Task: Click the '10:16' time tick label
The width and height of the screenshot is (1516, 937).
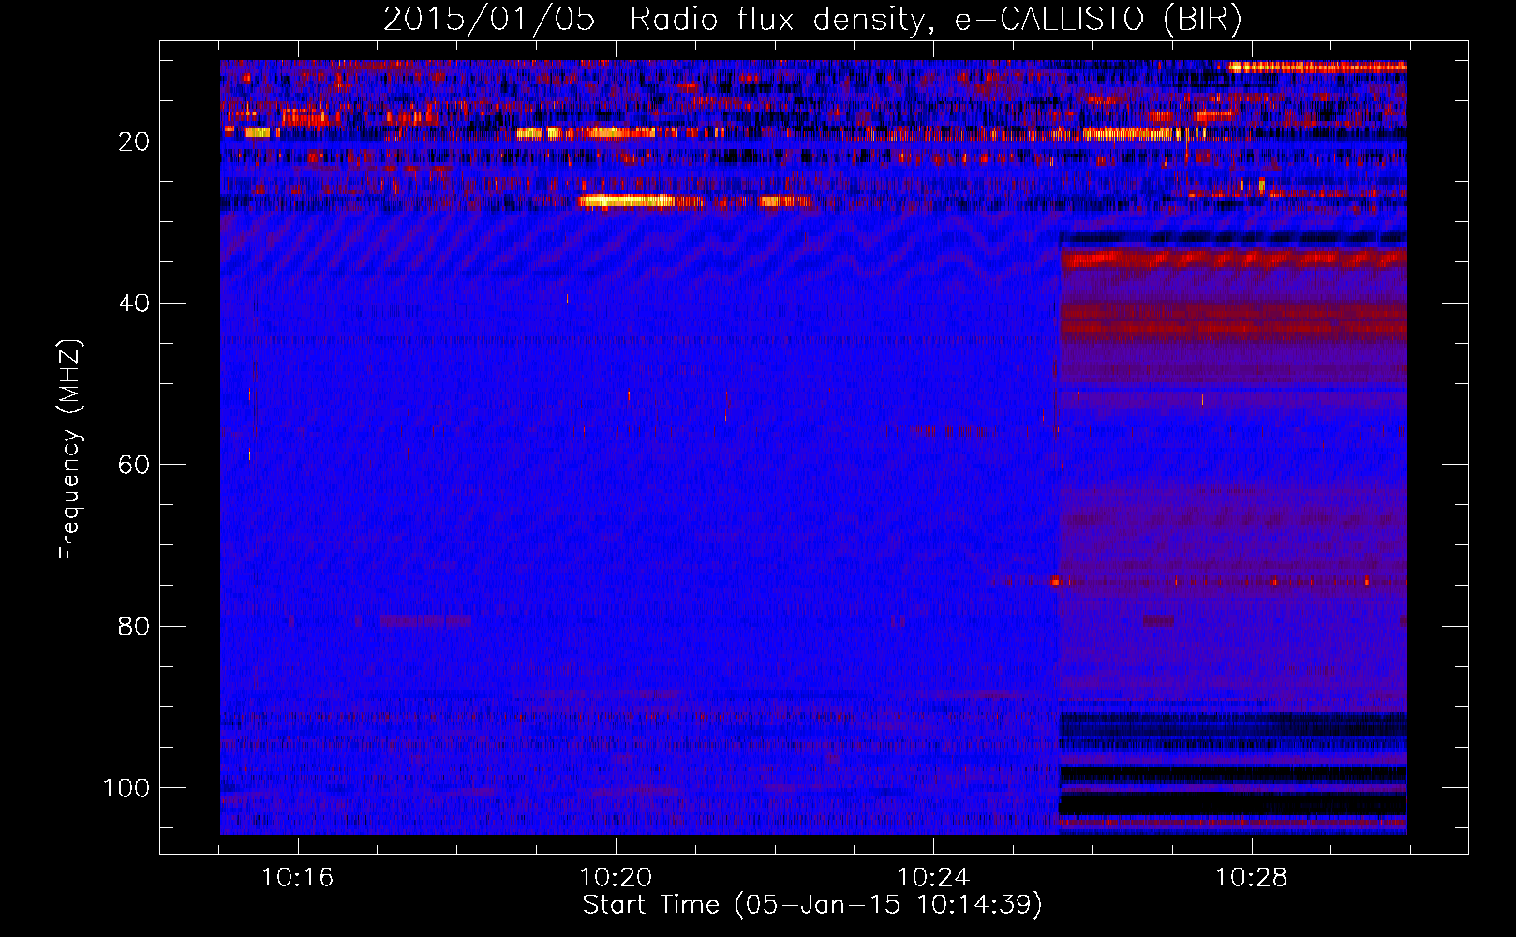Action: tap(298, 878)
